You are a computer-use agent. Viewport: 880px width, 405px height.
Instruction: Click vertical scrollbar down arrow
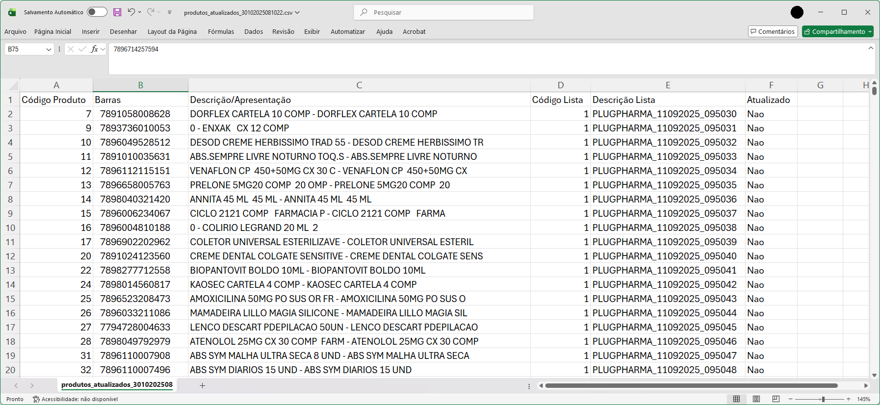click(874, 375)
